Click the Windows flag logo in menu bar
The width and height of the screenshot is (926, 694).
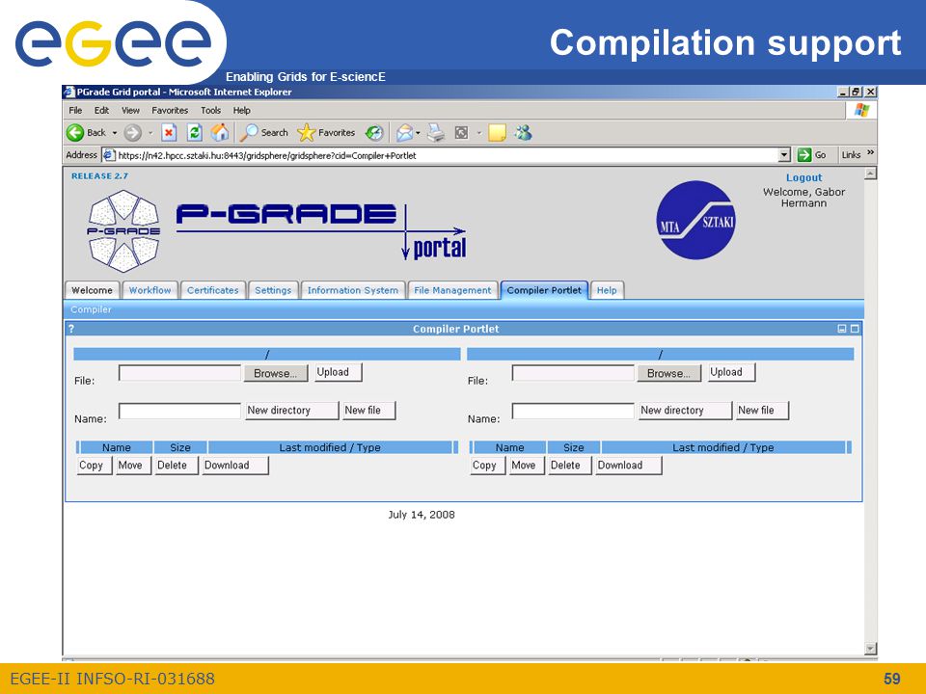pyautogui.click(x=861, y=110)
